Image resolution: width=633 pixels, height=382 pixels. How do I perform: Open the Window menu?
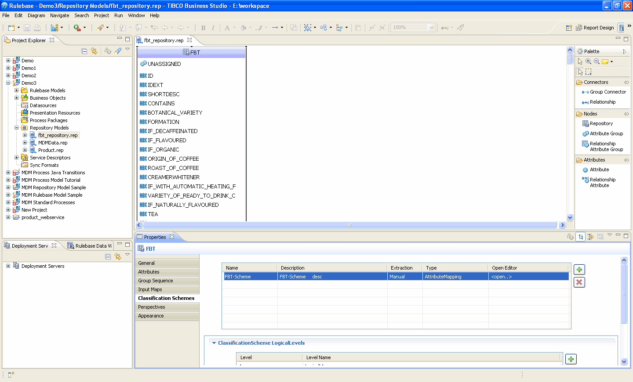[136, 15]
